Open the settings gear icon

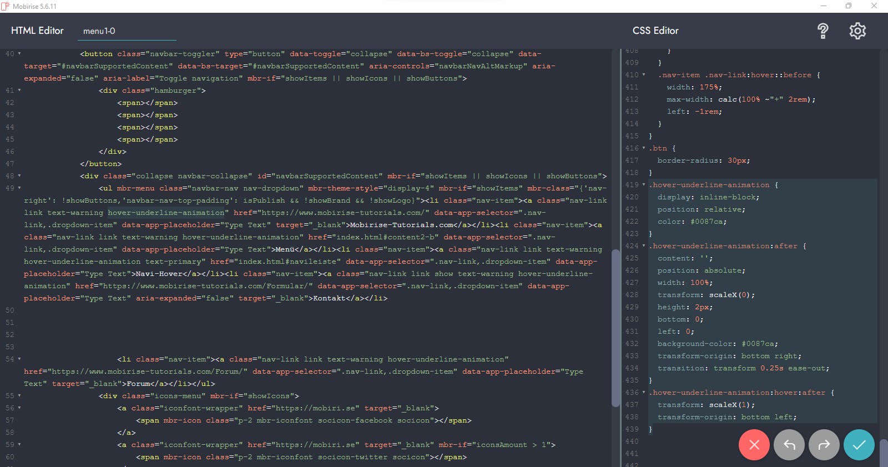tap(857, 31)
